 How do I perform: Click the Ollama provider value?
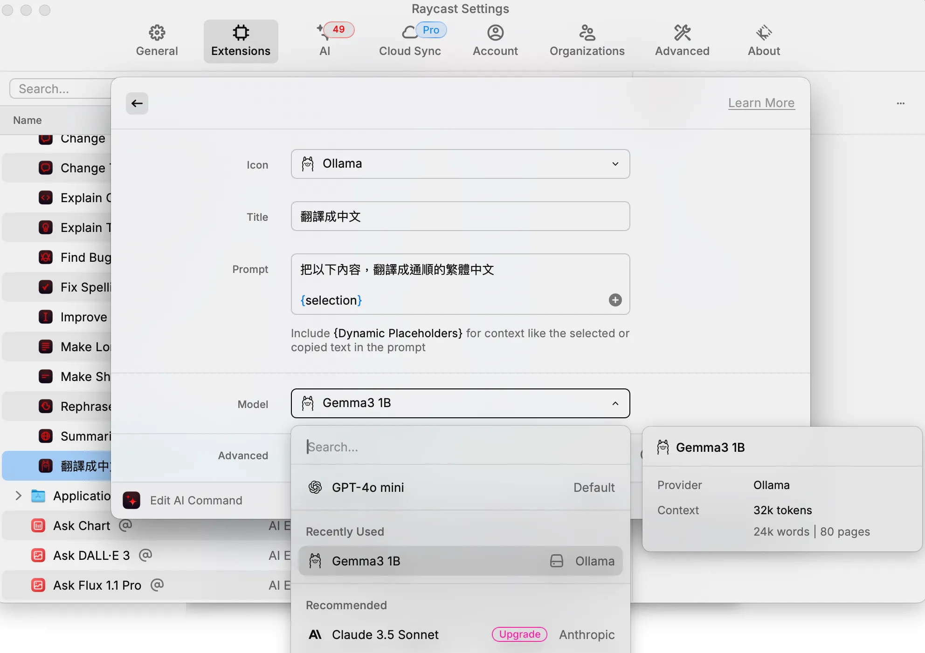point(771,485)
